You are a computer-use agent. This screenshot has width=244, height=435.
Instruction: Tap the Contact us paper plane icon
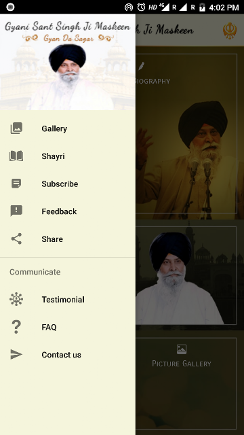click(x=16, y=355)
